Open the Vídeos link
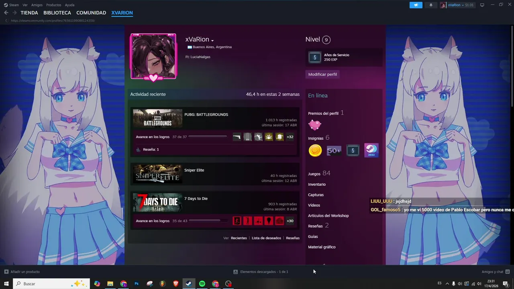Screen dimensions: 514x289 coord(314,205)
